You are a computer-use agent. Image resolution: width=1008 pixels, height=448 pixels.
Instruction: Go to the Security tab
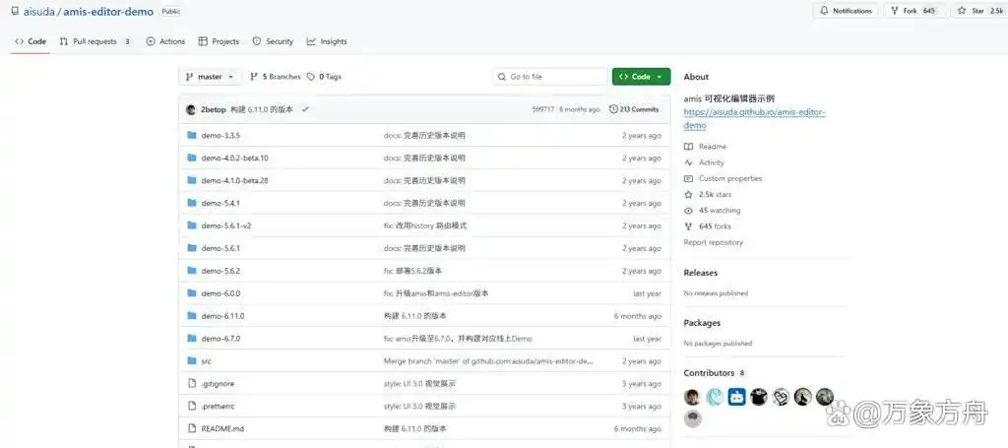pyautogui.click(x=273, y=41)
